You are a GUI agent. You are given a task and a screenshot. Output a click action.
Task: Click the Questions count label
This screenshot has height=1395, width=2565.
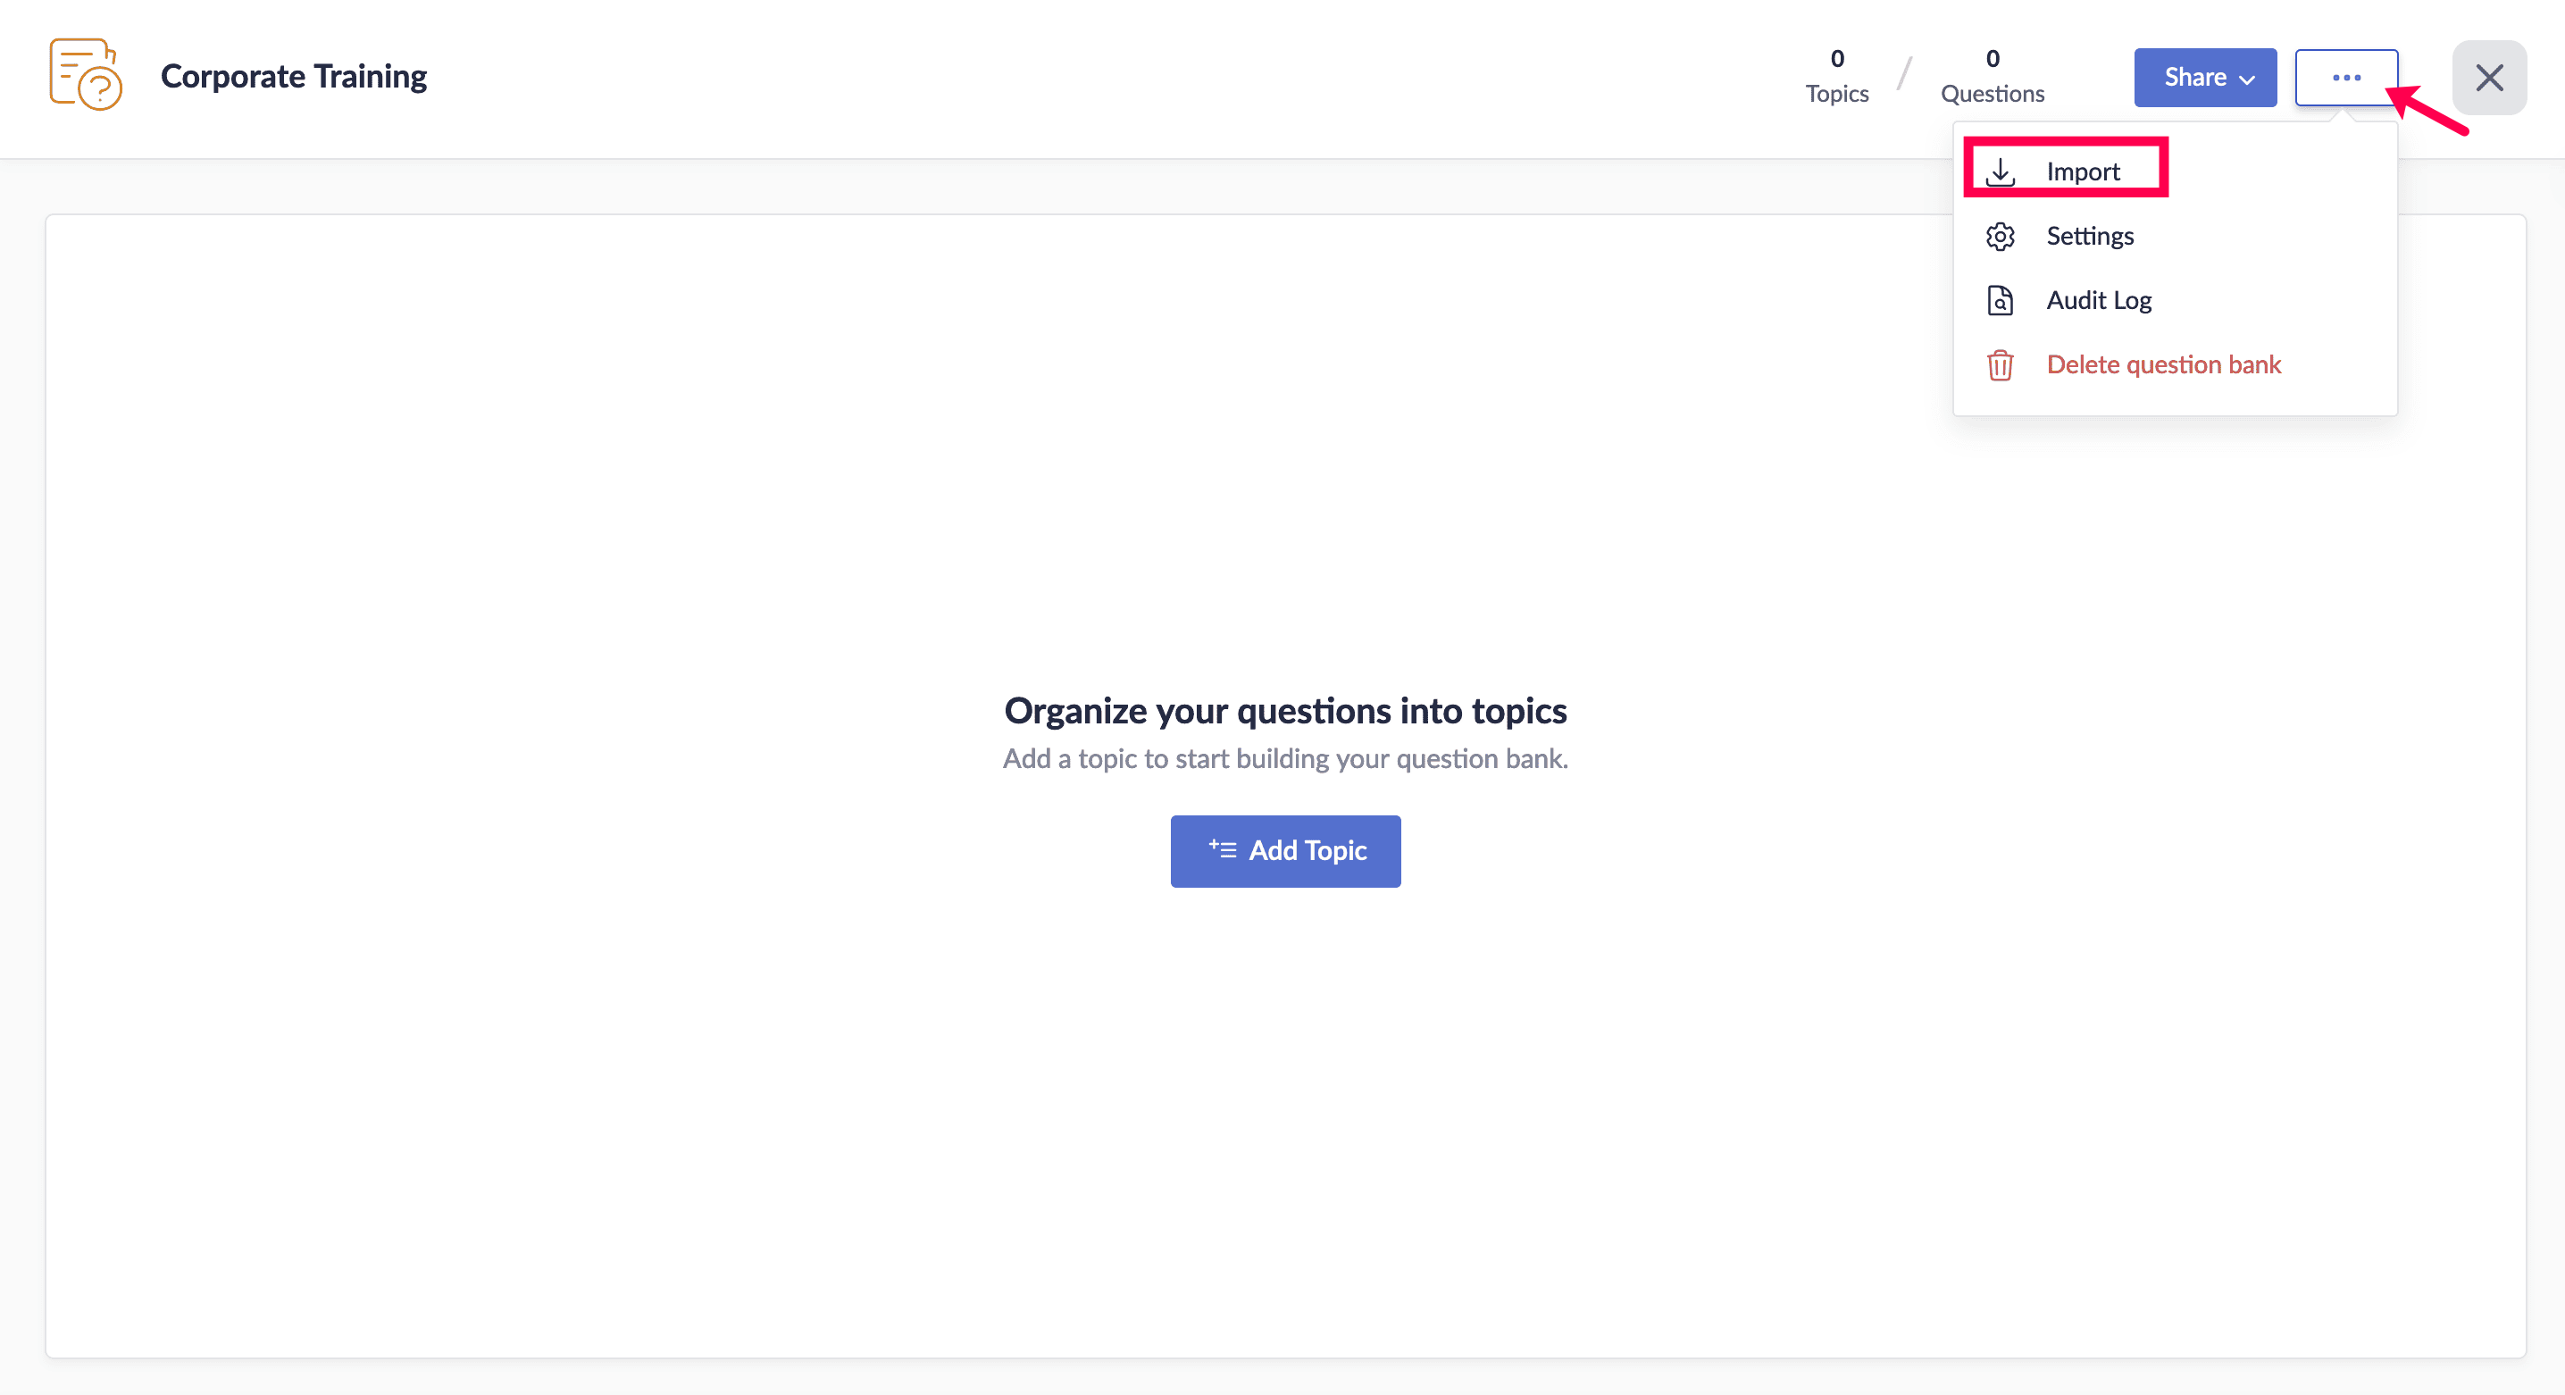[1992, 94]
